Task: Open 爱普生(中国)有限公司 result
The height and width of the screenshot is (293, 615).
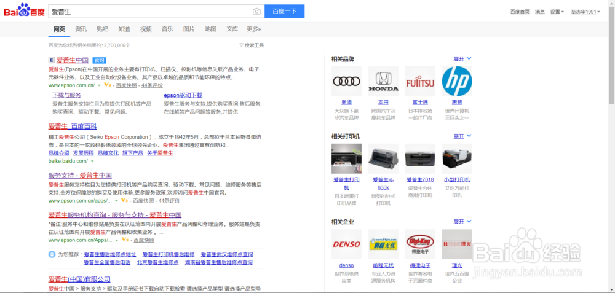Action: pyautogui.click(x=79, y=279)
